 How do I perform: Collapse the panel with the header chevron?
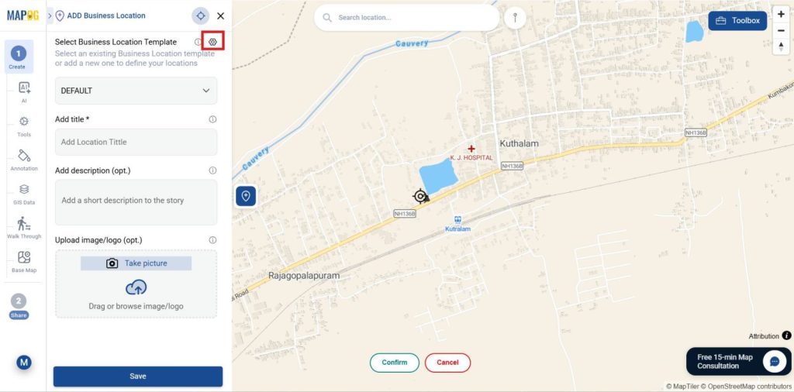50,15
